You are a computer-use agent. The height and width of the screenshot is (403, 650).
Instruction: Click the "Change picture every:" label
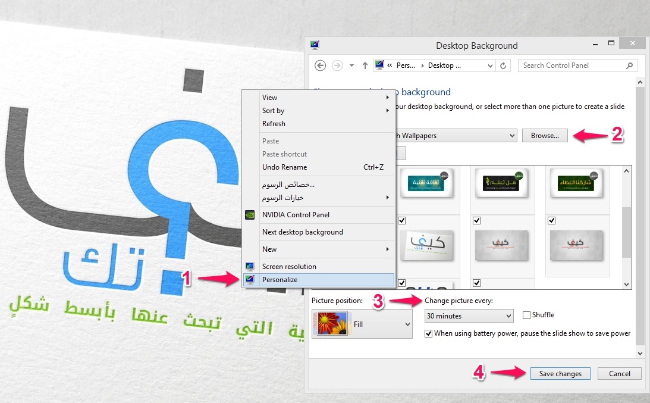pyautogui.click(x=459, y=301)
